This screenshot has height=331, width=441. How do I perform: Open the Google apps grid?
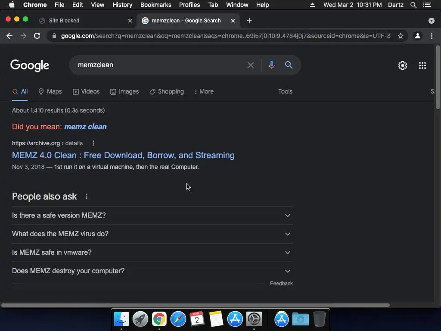422,66
